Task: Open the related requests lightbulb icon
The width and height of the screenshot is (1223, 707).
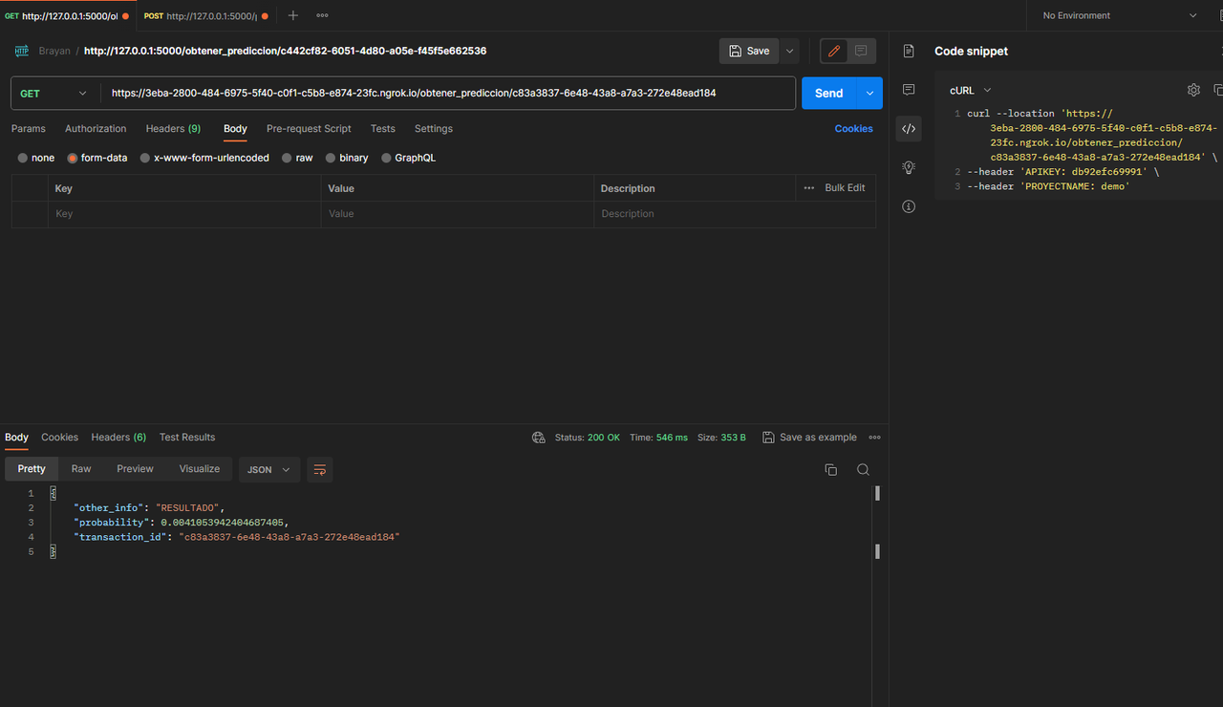Action: [909, 167]
